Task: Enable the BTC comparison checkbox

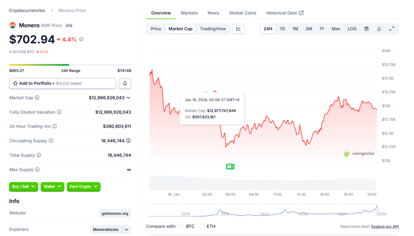Action: (x=181, y=226)
